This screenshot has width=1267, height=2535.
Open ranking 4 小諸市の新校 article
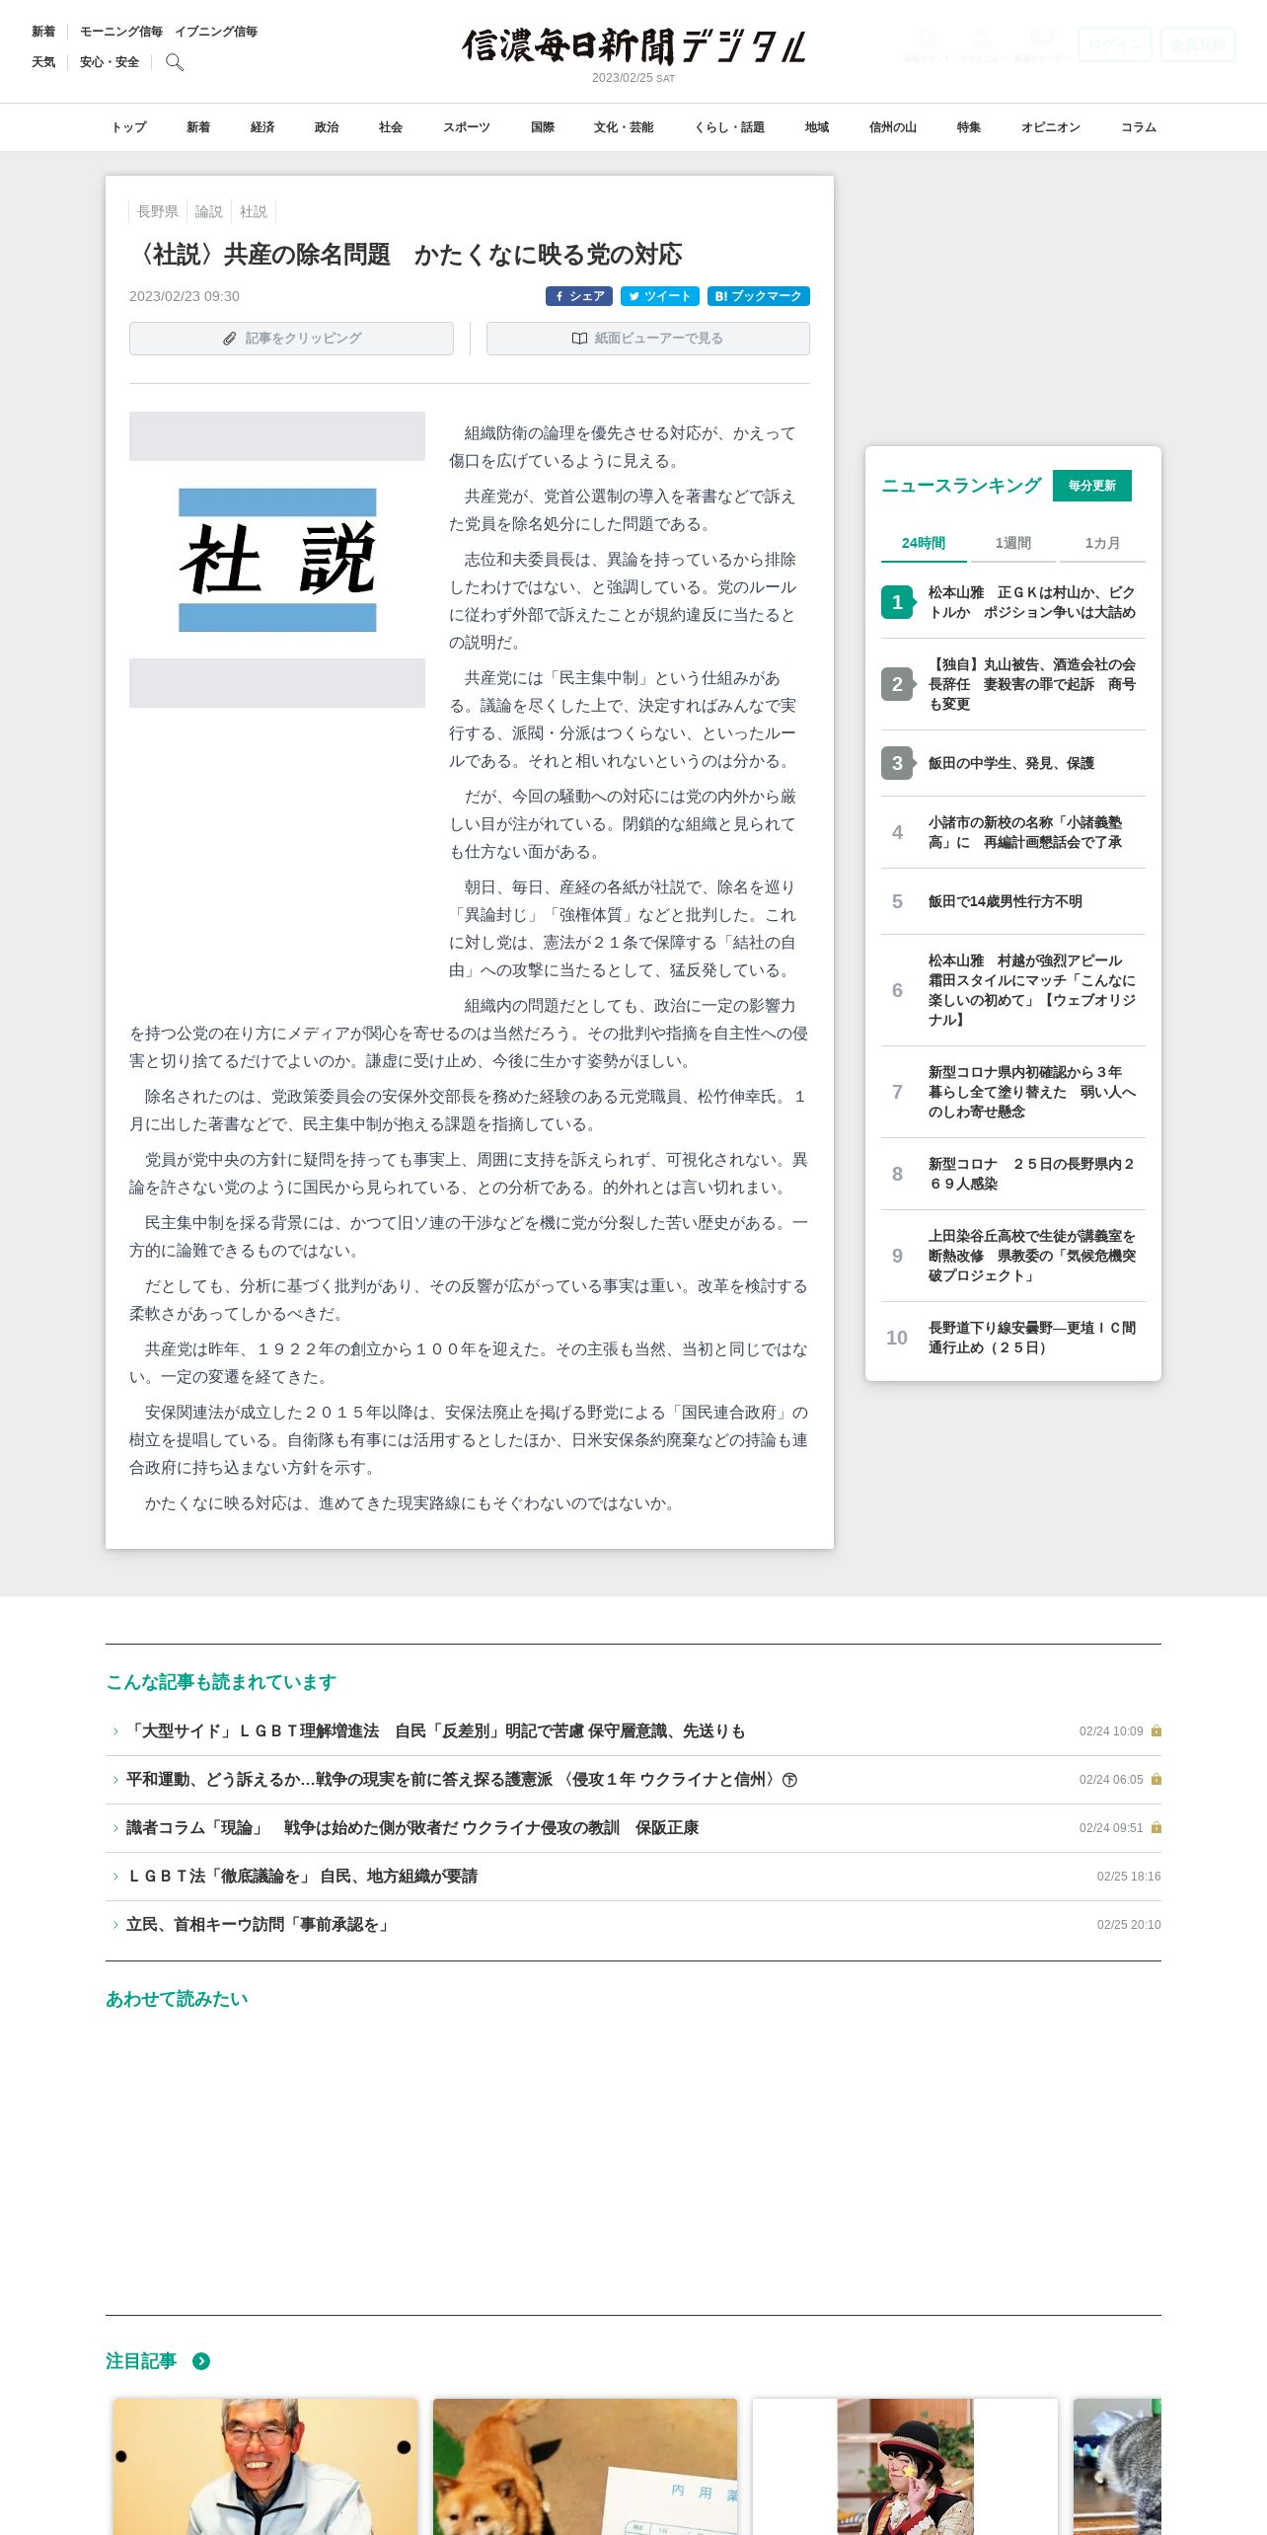[x=1013, y=832]
